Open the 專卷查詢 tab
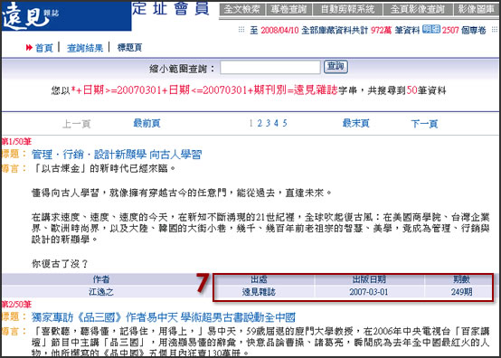Screen dimensions: 501x358 pyautogui.click(x=288, y=10)
